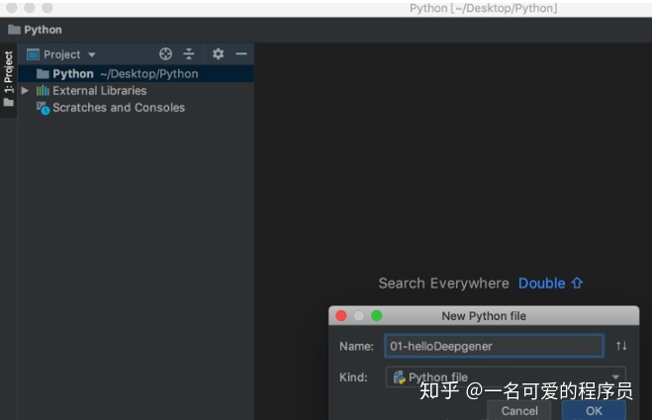Click the Name field in New Python file dialog
This screenshot has width=652, height=420.
[494, 346]
